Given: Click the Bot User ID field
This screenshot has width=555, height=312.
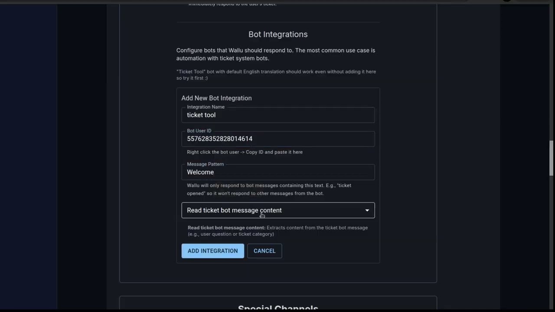Looking at the screenshot, I should pos(278,139).
